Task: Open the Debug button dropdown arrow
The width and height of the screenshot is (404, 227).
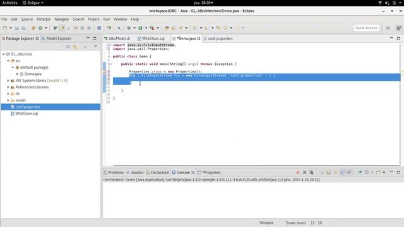Action: coord(134,28)
